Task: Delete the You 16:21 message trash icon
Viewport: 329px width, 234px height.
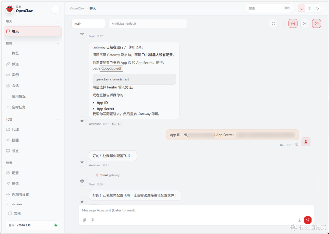Action: (x=297, y=144)
